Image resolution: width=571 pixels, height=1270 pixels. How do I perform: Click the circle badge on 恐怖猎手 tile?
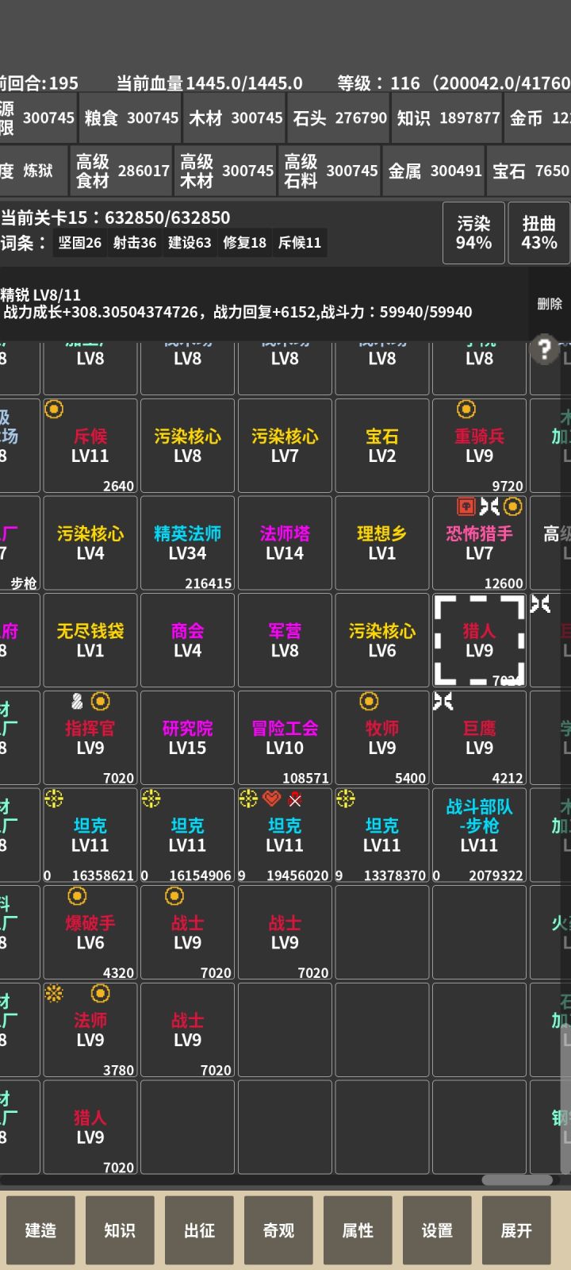click(x=513, y=506)
